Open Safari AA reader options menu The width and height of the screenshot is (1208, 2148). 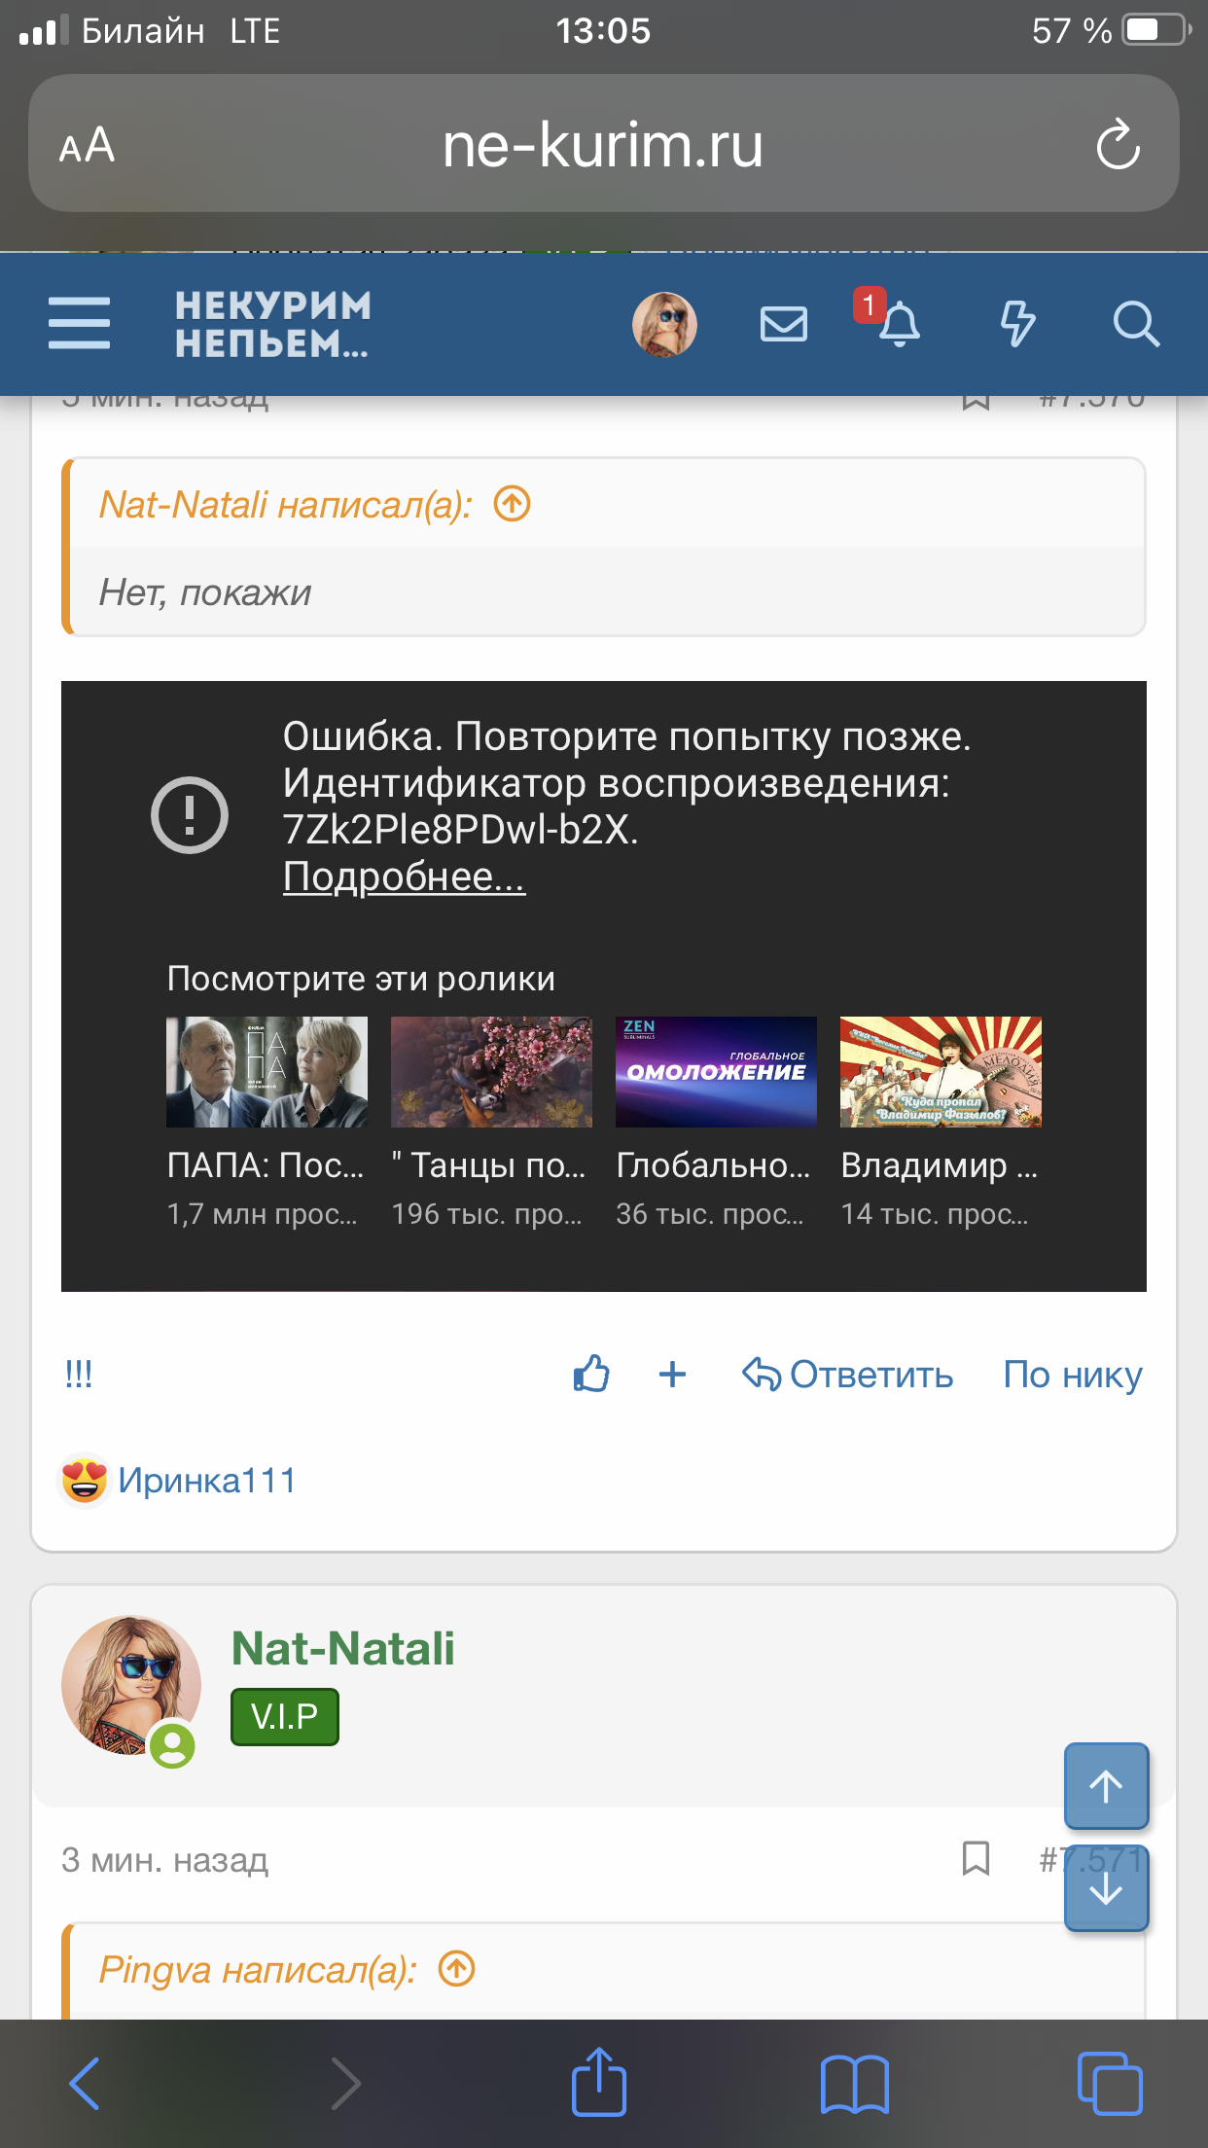pos(88,146)
